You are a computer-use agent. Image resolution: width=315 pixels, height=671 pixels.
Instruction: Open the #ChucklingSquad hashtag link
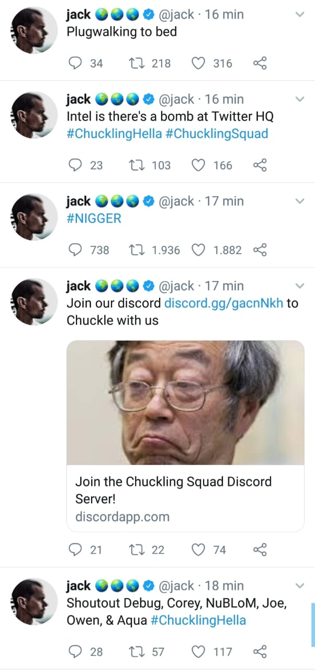[217, 134]
